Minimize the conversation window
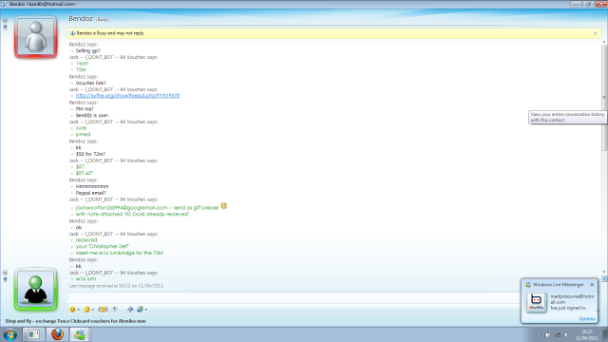This screenshot has height=342, width=608. [576, 4]
